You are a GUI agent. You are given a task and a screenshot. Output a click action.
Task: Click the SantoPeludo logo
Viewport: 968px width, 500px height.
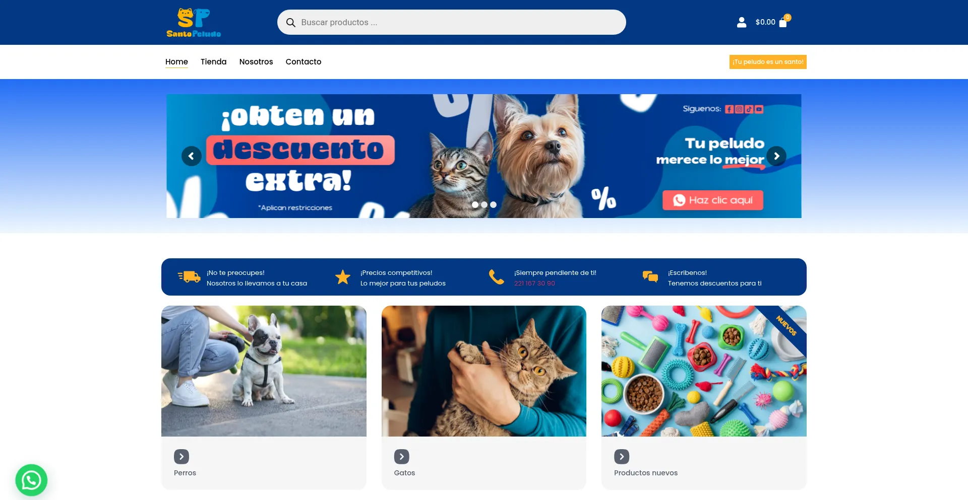click(x=194, y=23)
